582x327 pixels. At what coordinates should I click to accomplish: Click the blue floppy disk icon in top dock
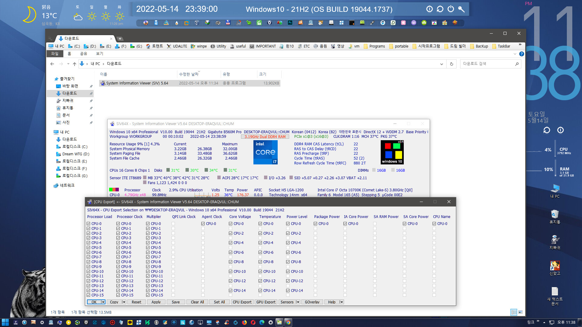[228, 23]
